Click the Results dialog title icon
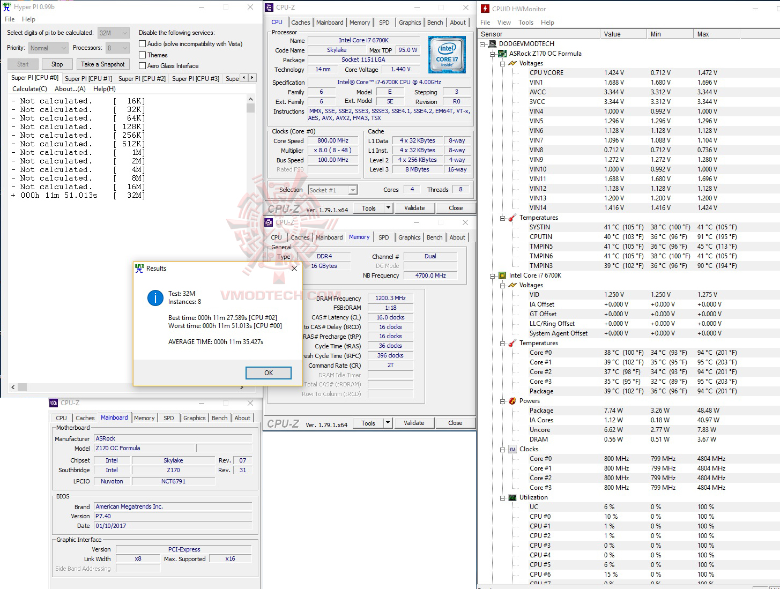 [139, 268]
